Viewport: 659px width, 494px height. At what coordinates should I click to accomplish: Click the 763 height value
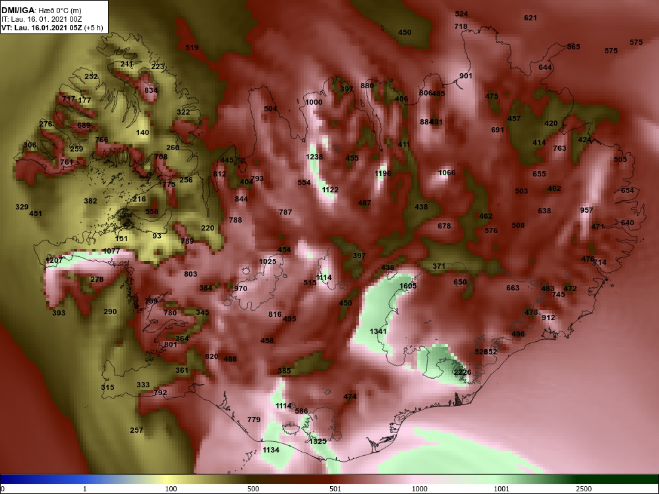point(559,148)
